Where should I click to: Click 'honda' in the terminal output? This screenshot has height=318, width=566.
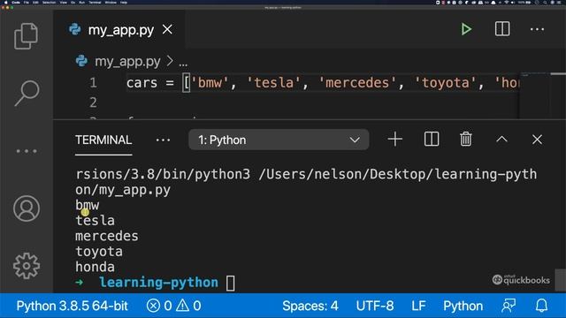point(95,267)
